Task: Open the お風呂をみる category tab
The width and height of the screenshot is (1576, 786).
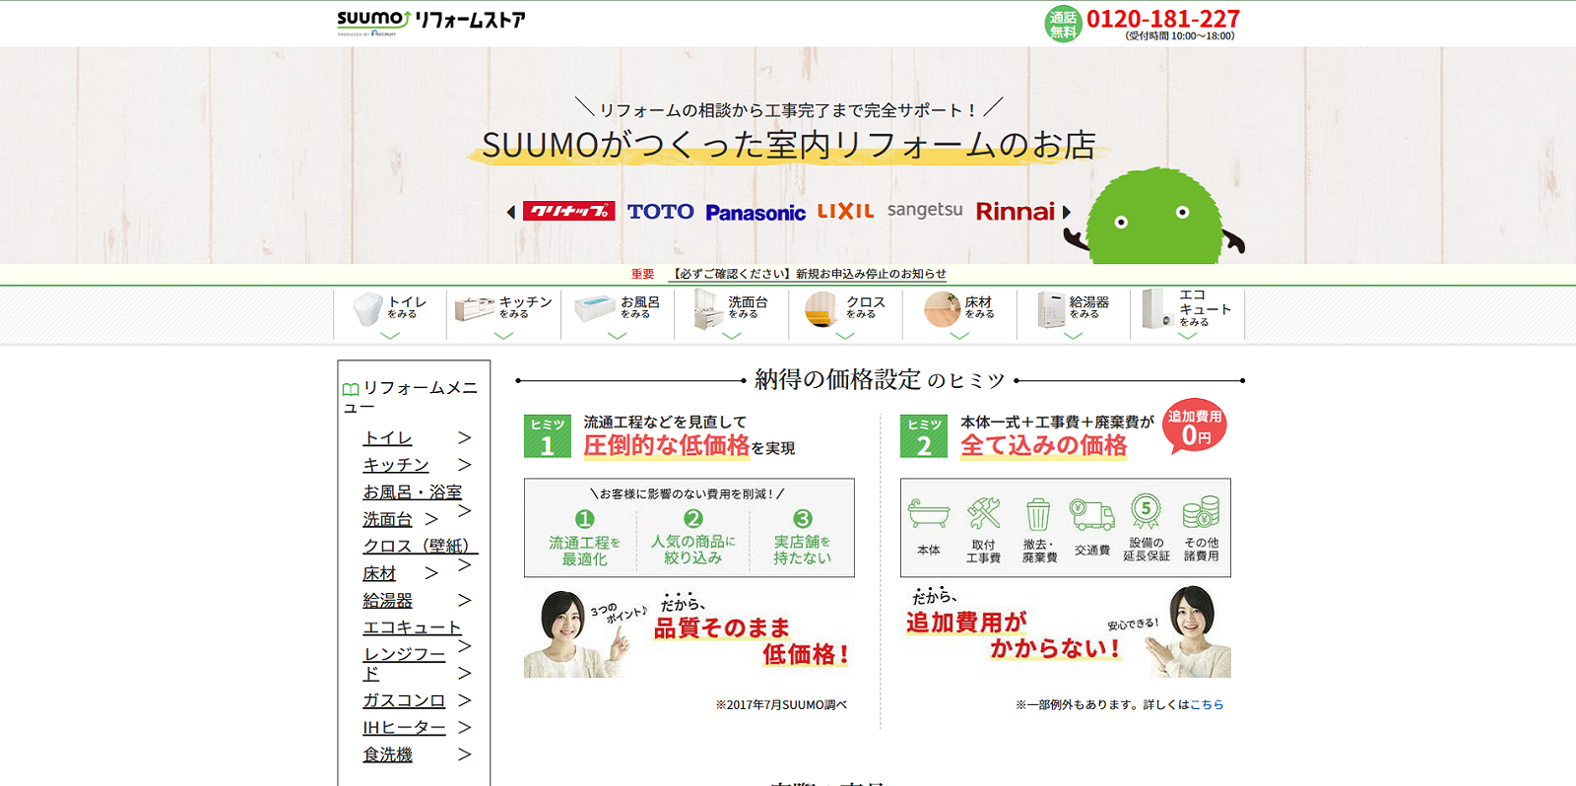Action: (x=618, y=314)
